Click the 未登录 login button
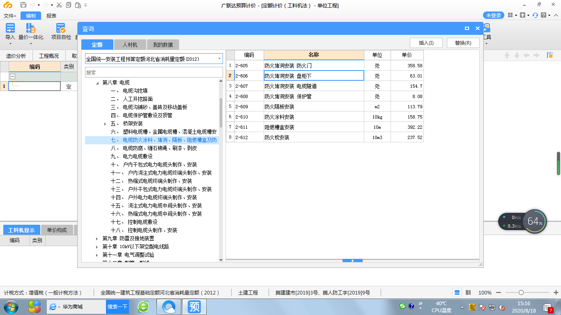The height and width of the screenshot is (315, 561). pos(494,15)
